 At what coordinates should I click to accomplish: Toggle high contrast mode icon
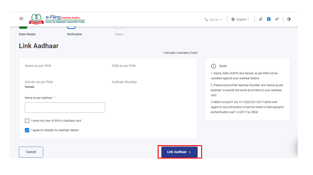click(x=289, y=19)
